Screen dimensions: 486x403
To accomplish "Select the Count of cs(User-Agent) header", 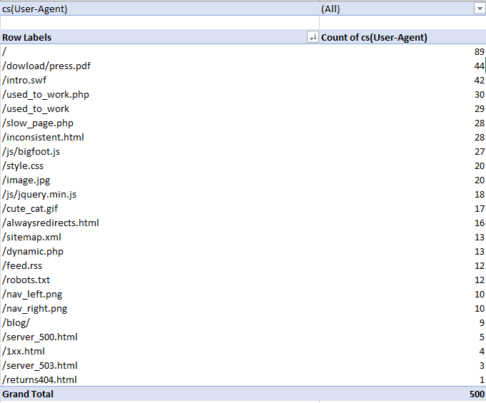I will tap(375, 37).
